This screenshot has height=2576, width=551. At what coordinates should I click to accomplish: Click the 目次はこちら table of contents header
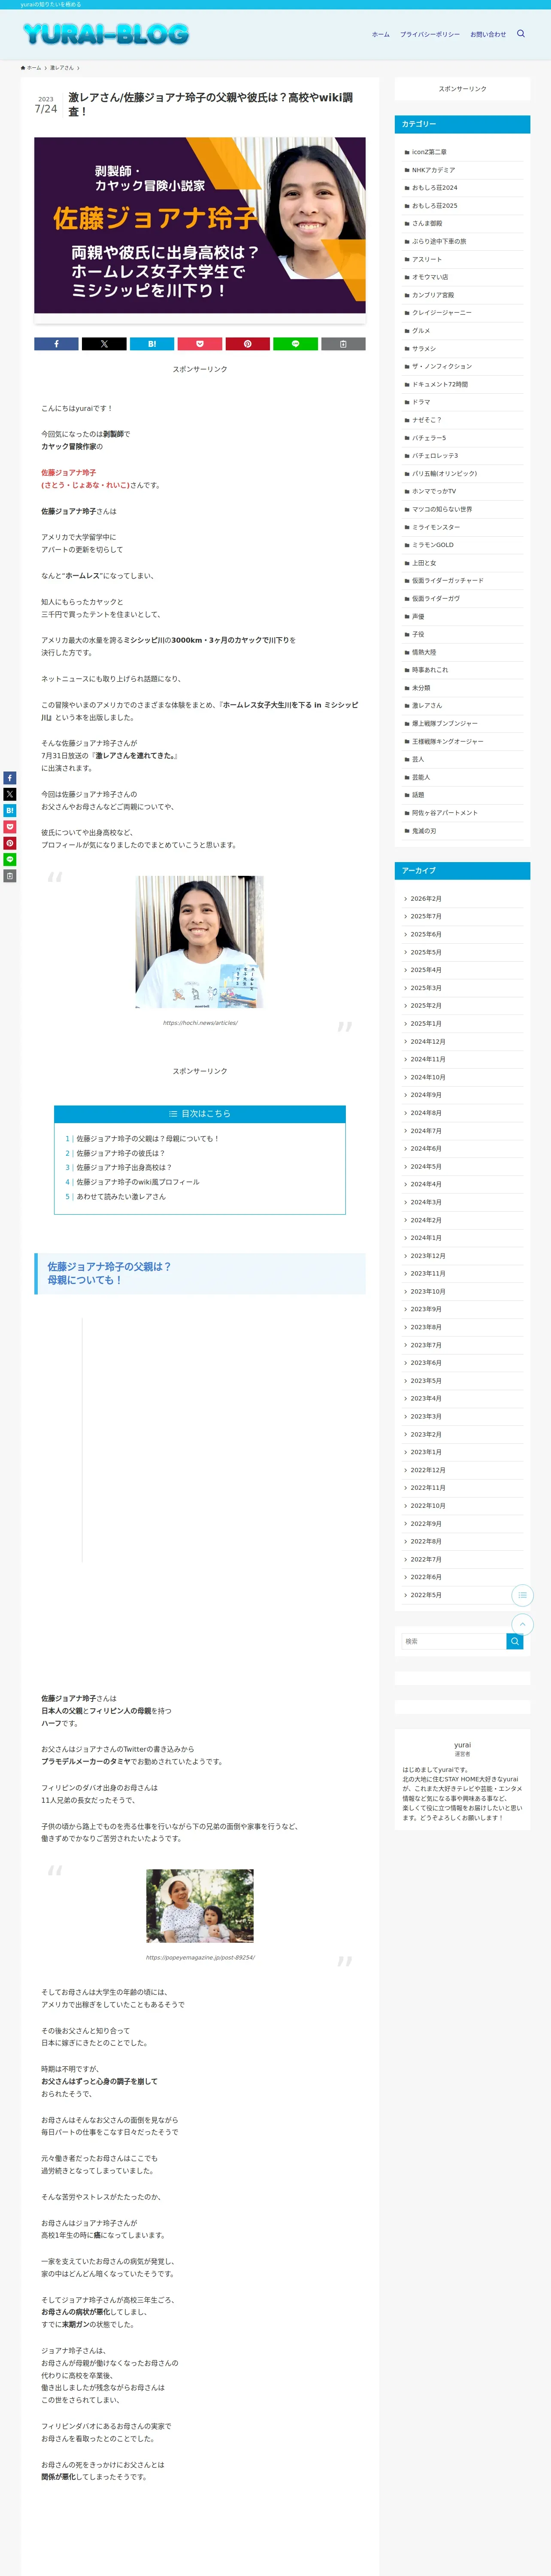pos(200,1114)
